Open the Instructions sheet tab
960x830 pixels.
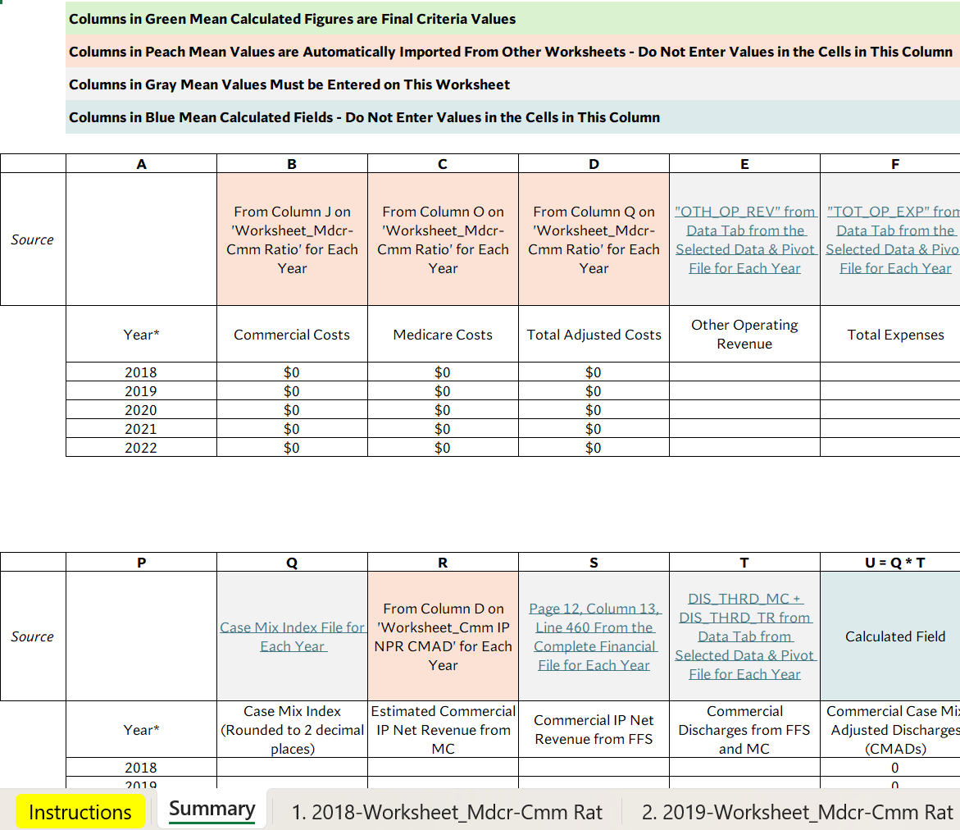[x=80, y=812]
